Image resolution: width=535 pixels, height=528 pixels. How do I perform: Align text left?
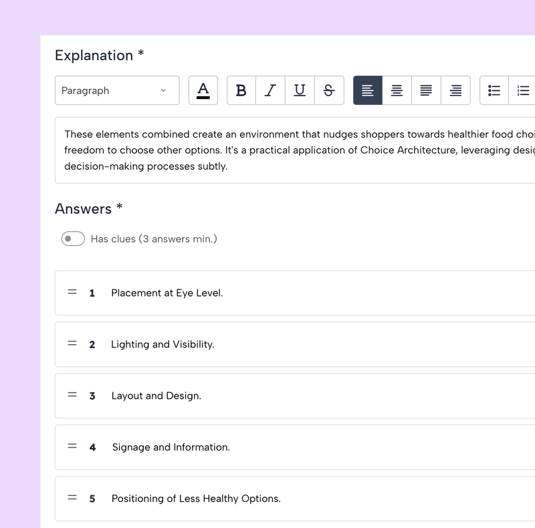[x=368, y=91]
